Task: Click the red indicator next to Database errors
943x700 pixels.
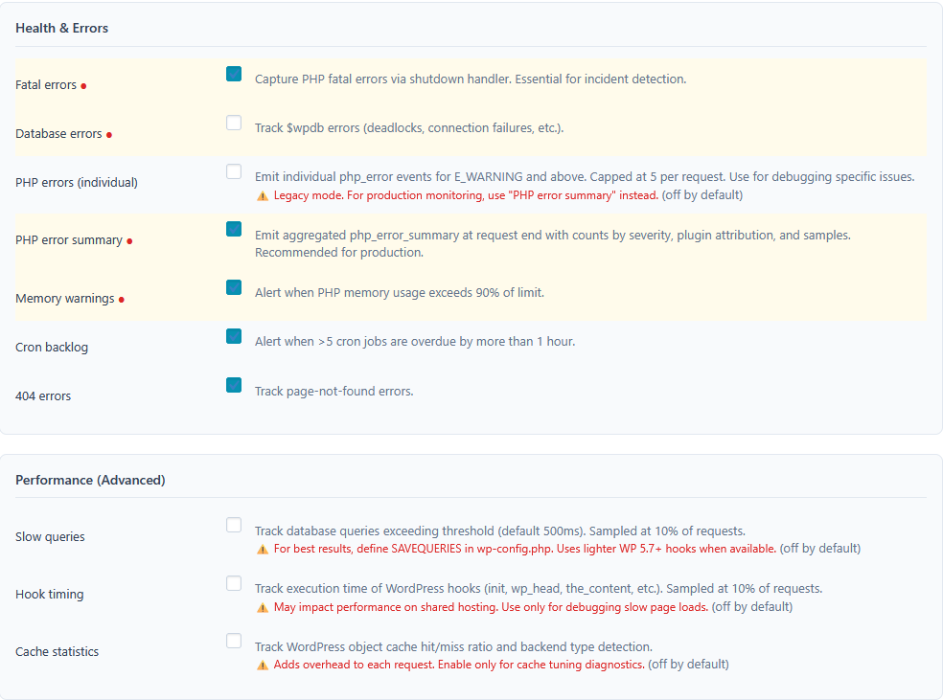Action: point(110,135)
